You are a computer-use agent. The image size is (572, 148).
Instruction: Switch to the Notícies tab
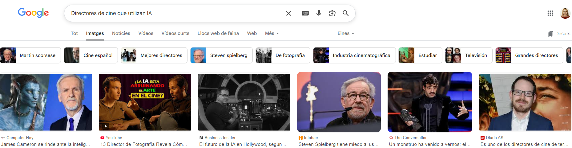121,33
